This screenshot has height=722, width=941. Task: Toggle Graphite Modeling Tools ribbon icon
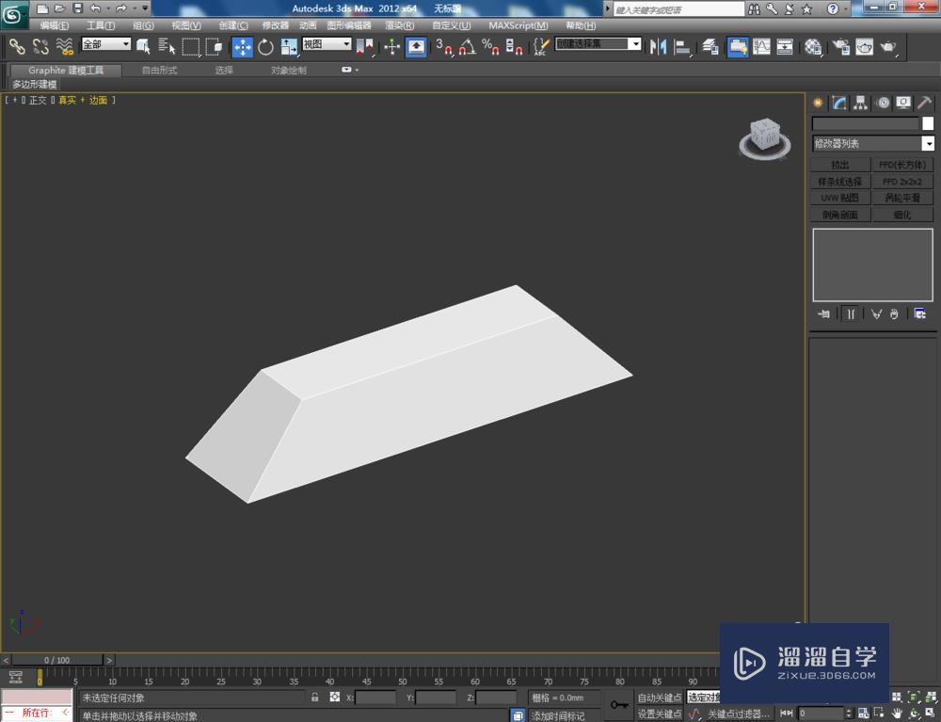738,47
